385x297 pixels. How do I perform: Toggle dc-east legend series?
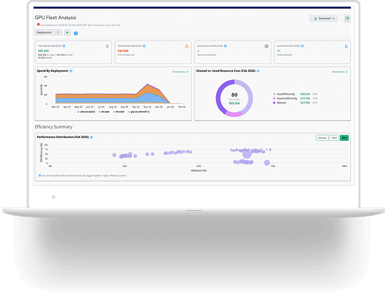pos(104,112)
